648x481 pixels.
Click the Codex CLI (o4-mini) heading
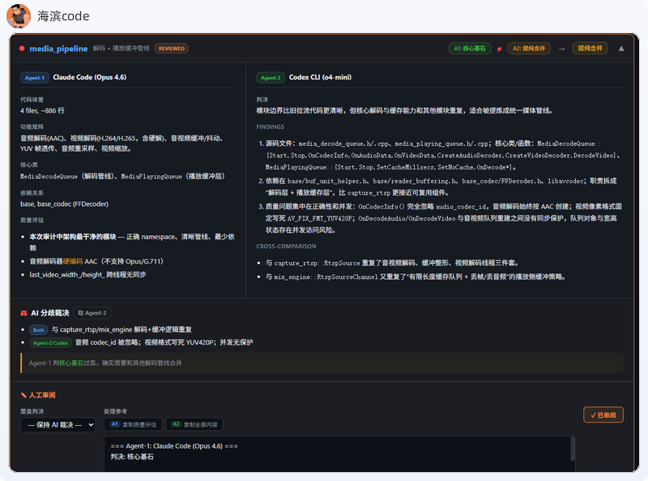pos(320,77)
